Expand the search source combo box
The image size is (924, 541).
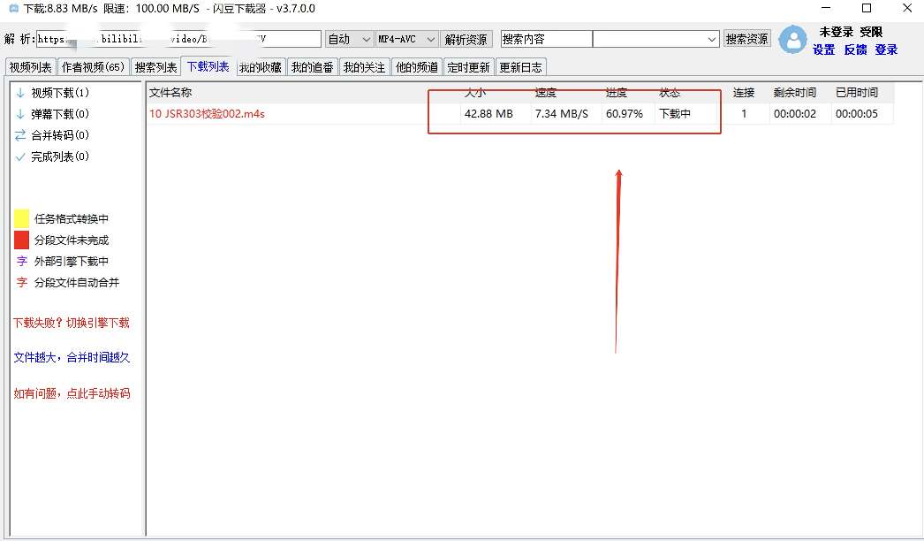tap(655, 39)
